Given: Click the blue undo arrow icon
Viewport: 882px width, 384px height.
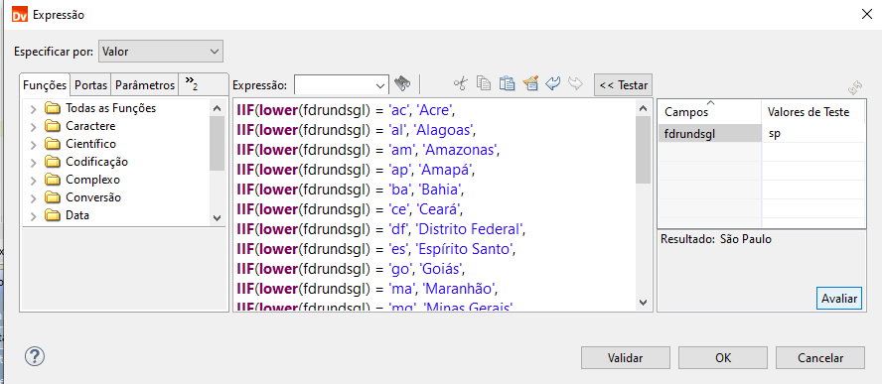Looking at the screenshot, I should [553, 83].
